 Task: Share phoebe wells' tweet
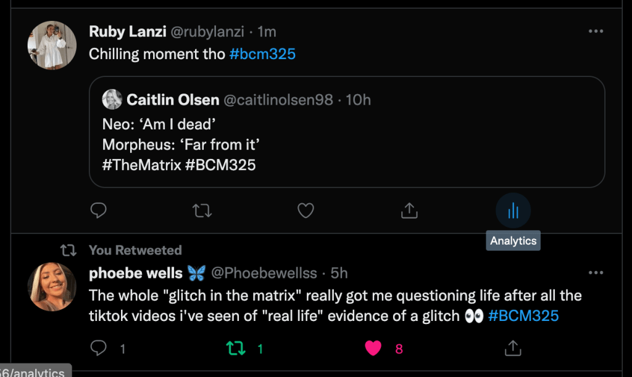[512, 349]
